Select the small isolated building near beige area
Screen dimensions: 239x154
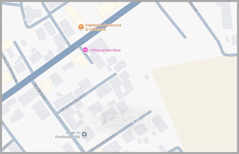click(147, 77)
